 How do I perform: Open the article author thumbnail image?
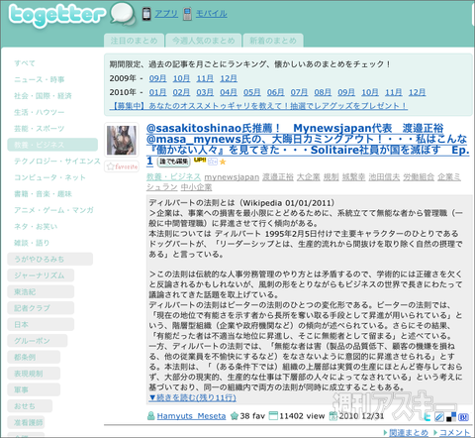pos(122,140)
